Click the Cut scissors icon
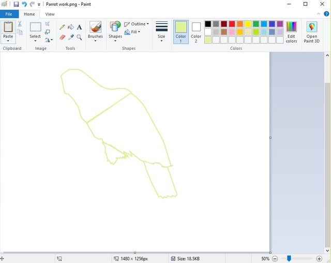 [20, 24]
